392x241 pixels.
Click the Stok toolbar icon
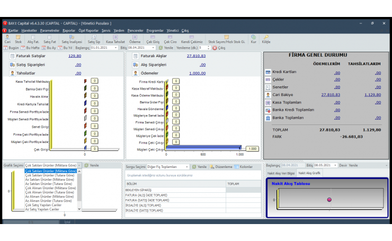click(x=18, y=39)
